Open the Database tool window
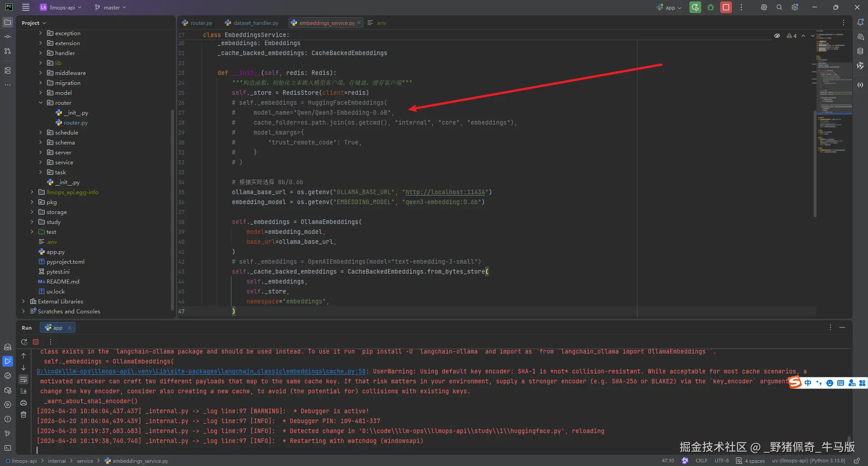This screenshot has width=868, height=466. coord(860,51)
